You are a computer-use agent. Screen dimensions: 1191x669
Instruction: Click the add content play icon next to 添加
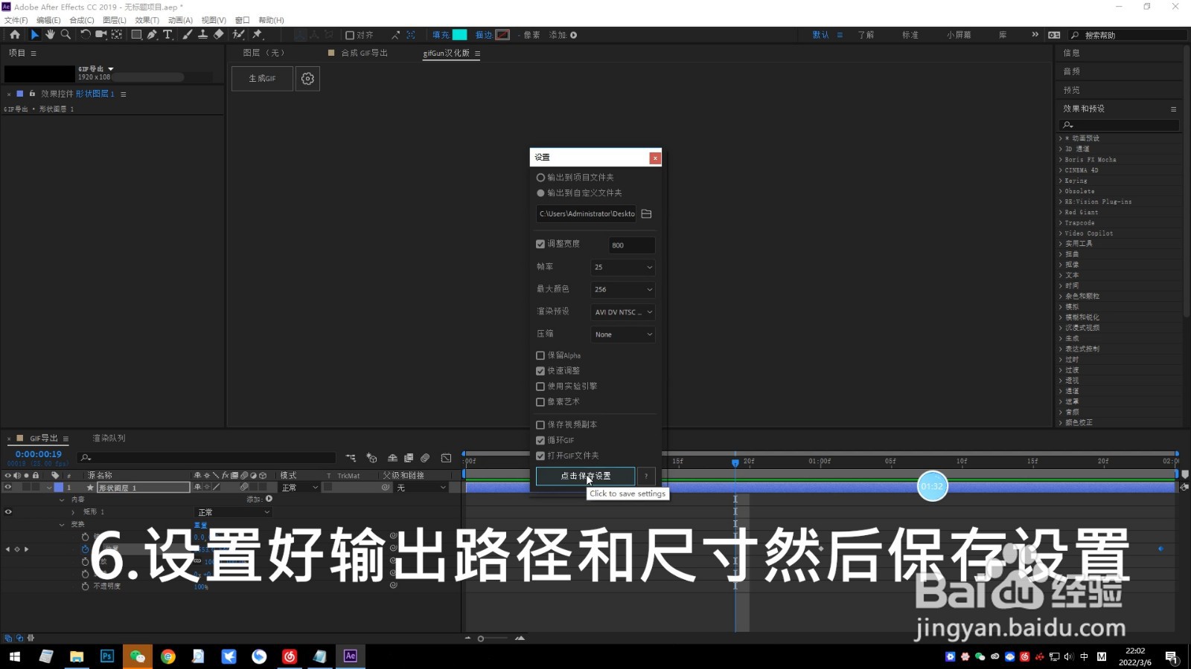point(269,499)
